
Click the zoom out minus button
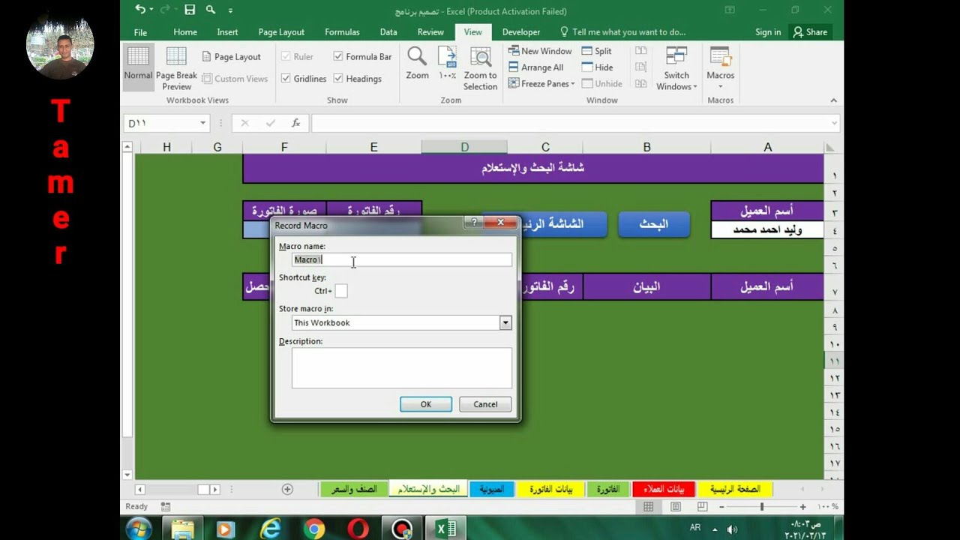pyautogui.click(x=723, y=507)
